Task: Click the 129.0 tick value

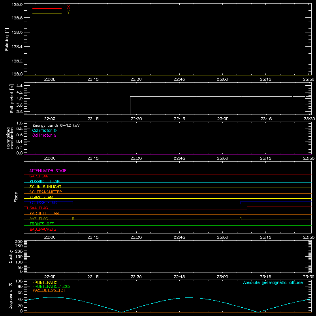Action: pyautogui.click(x=17, y=5)
